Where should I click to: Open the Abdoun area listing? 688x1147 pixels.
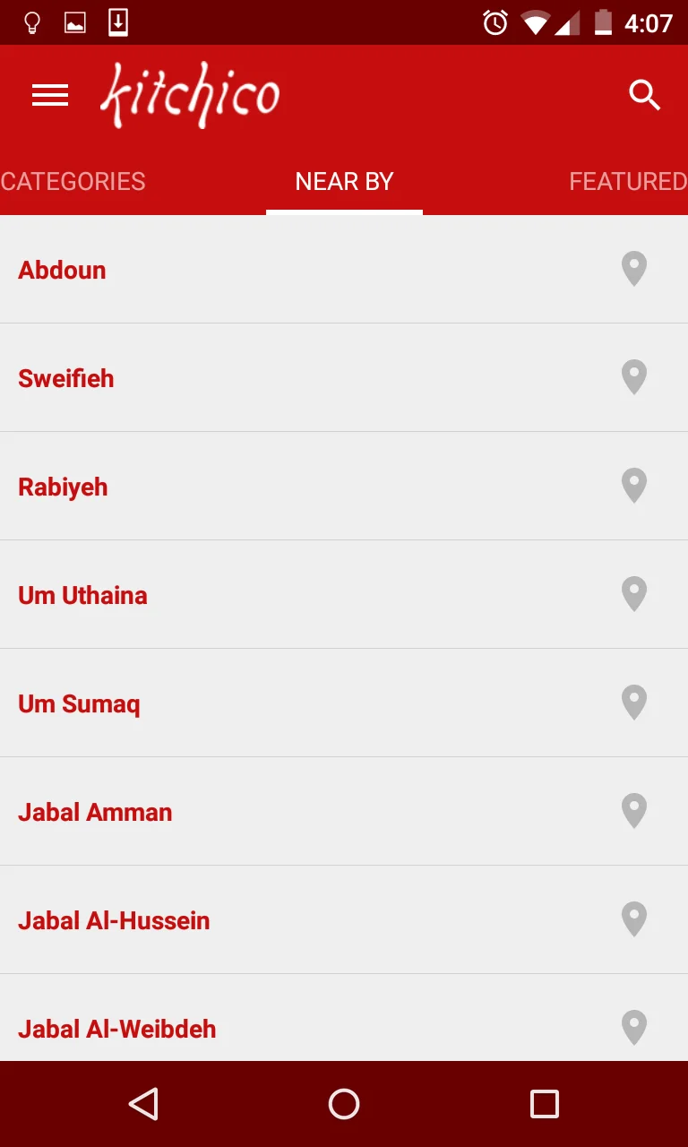[344, 269]
